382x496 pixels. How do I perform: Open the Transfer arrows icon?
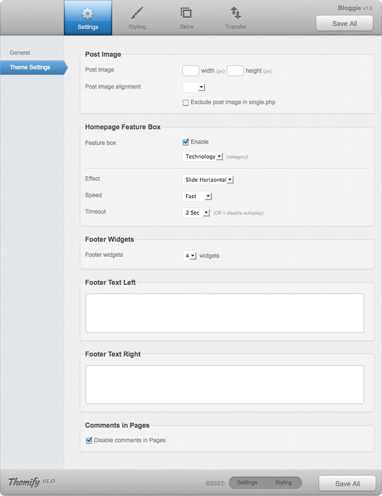pyautogui.click(x=235, y=13)
